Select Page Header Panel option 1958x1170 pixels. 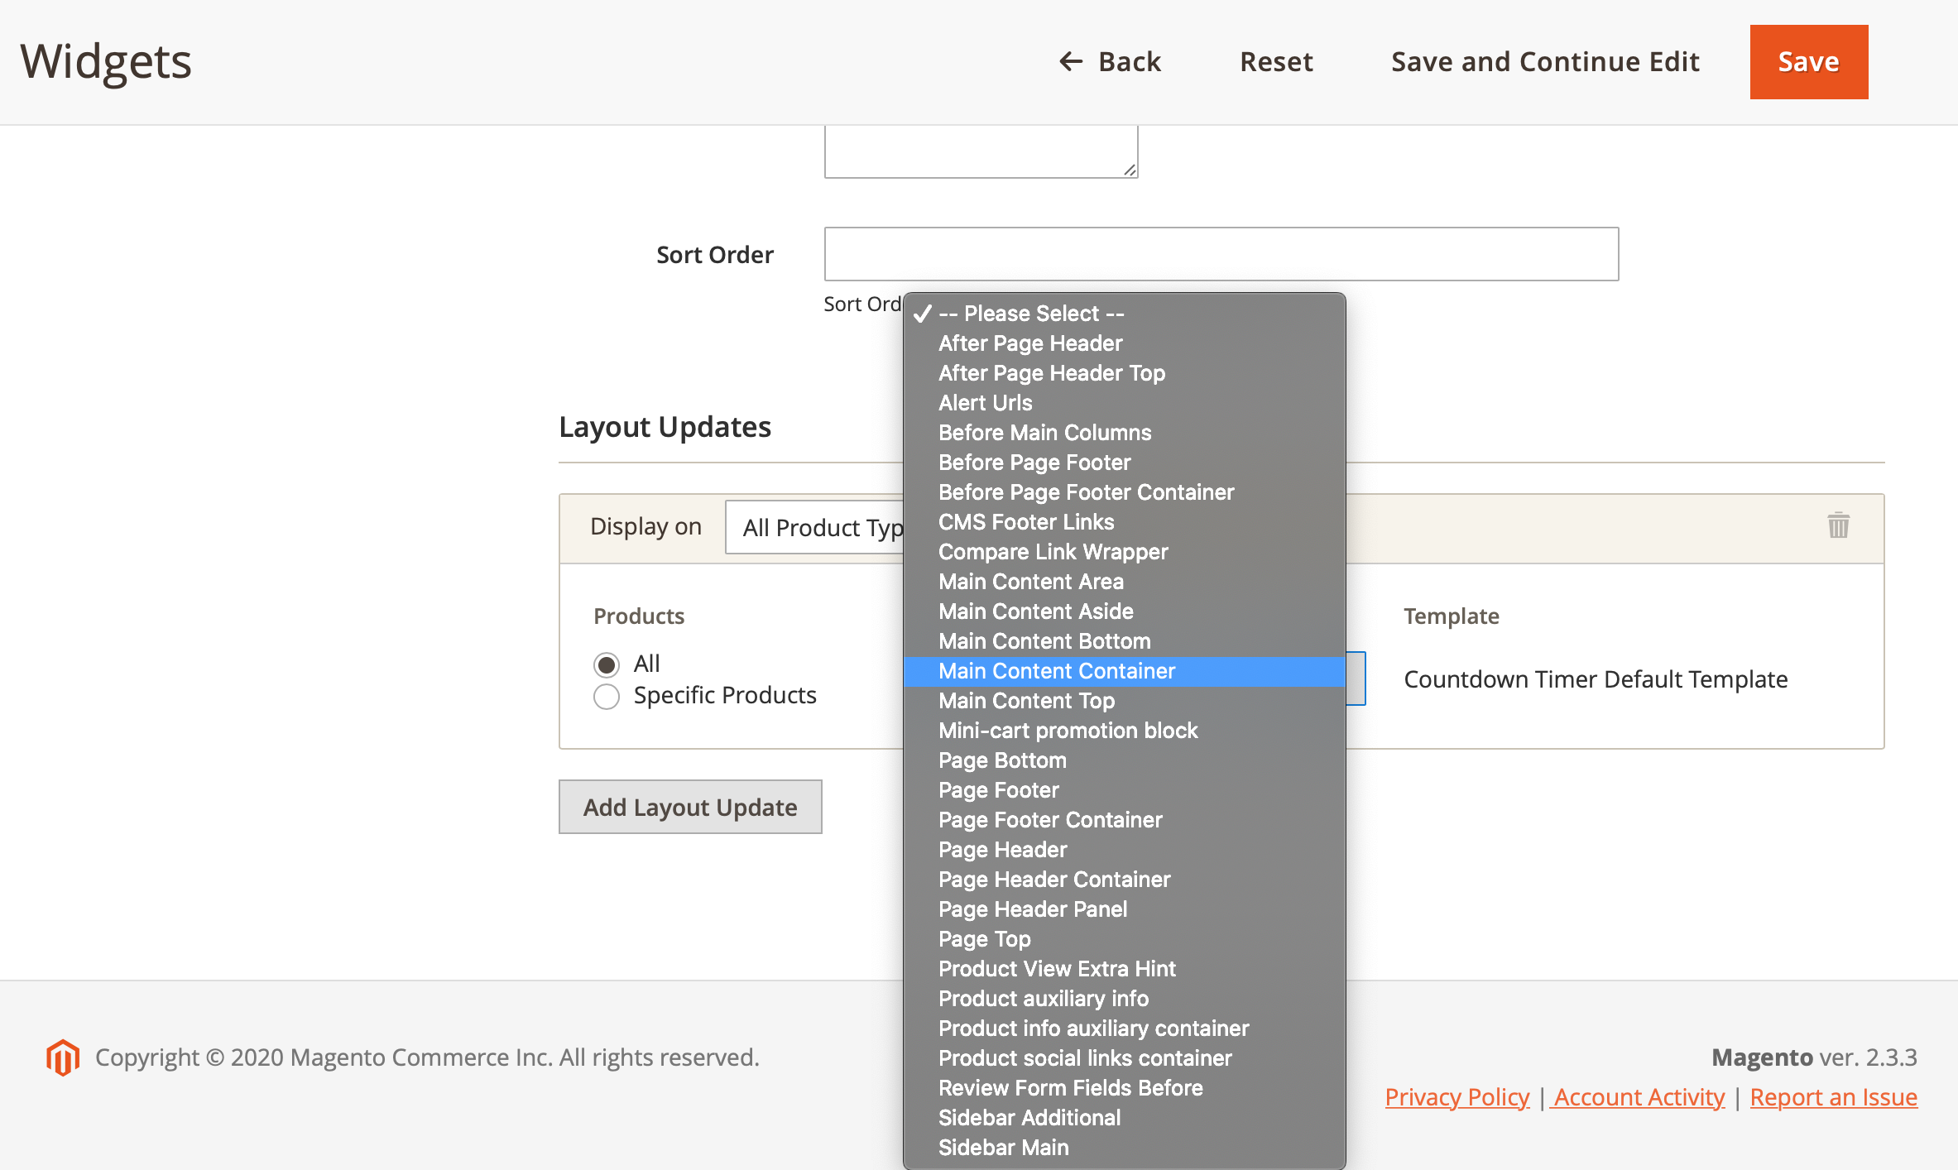point(1124,909)
